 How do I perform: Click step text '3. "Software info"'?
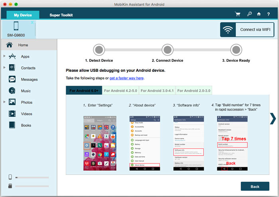(x=186, y=105)
